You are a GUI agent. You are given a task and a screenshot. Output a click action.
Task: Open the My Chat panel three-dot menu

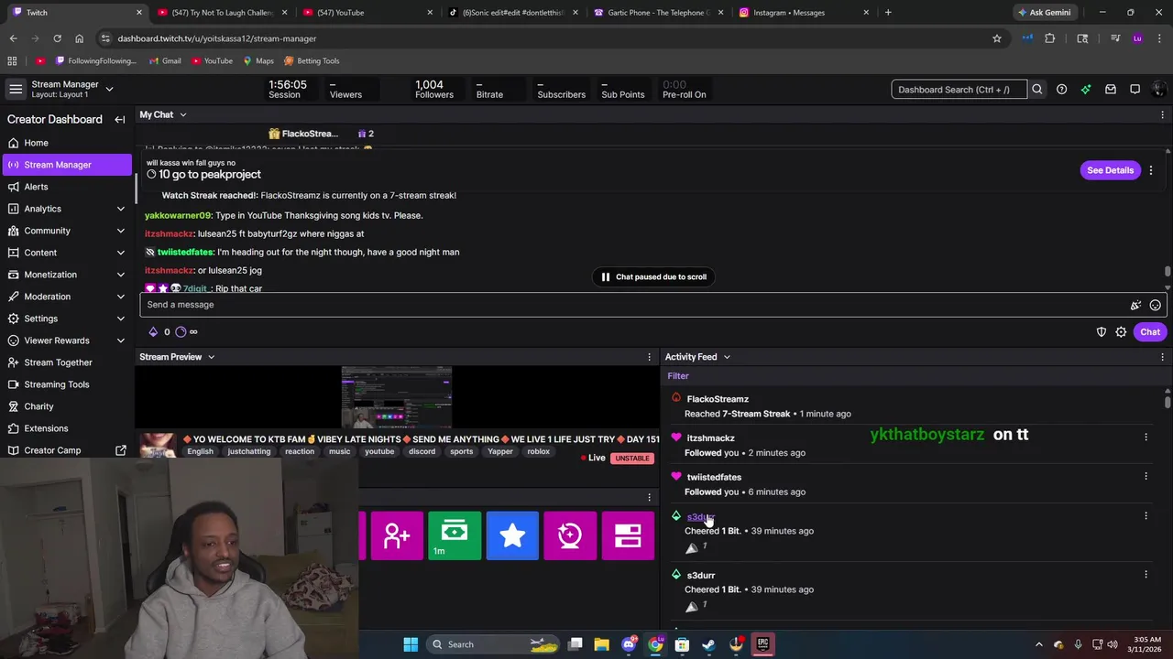pos(1162,115)
